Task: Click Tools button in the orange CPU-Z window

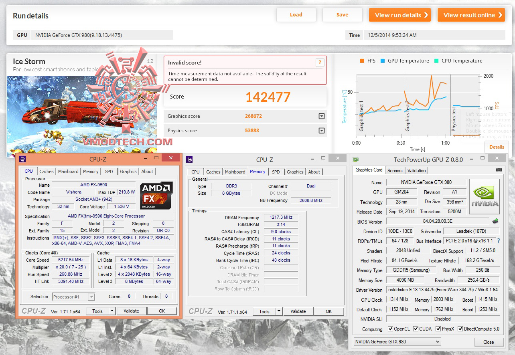Action: (97, 311)
